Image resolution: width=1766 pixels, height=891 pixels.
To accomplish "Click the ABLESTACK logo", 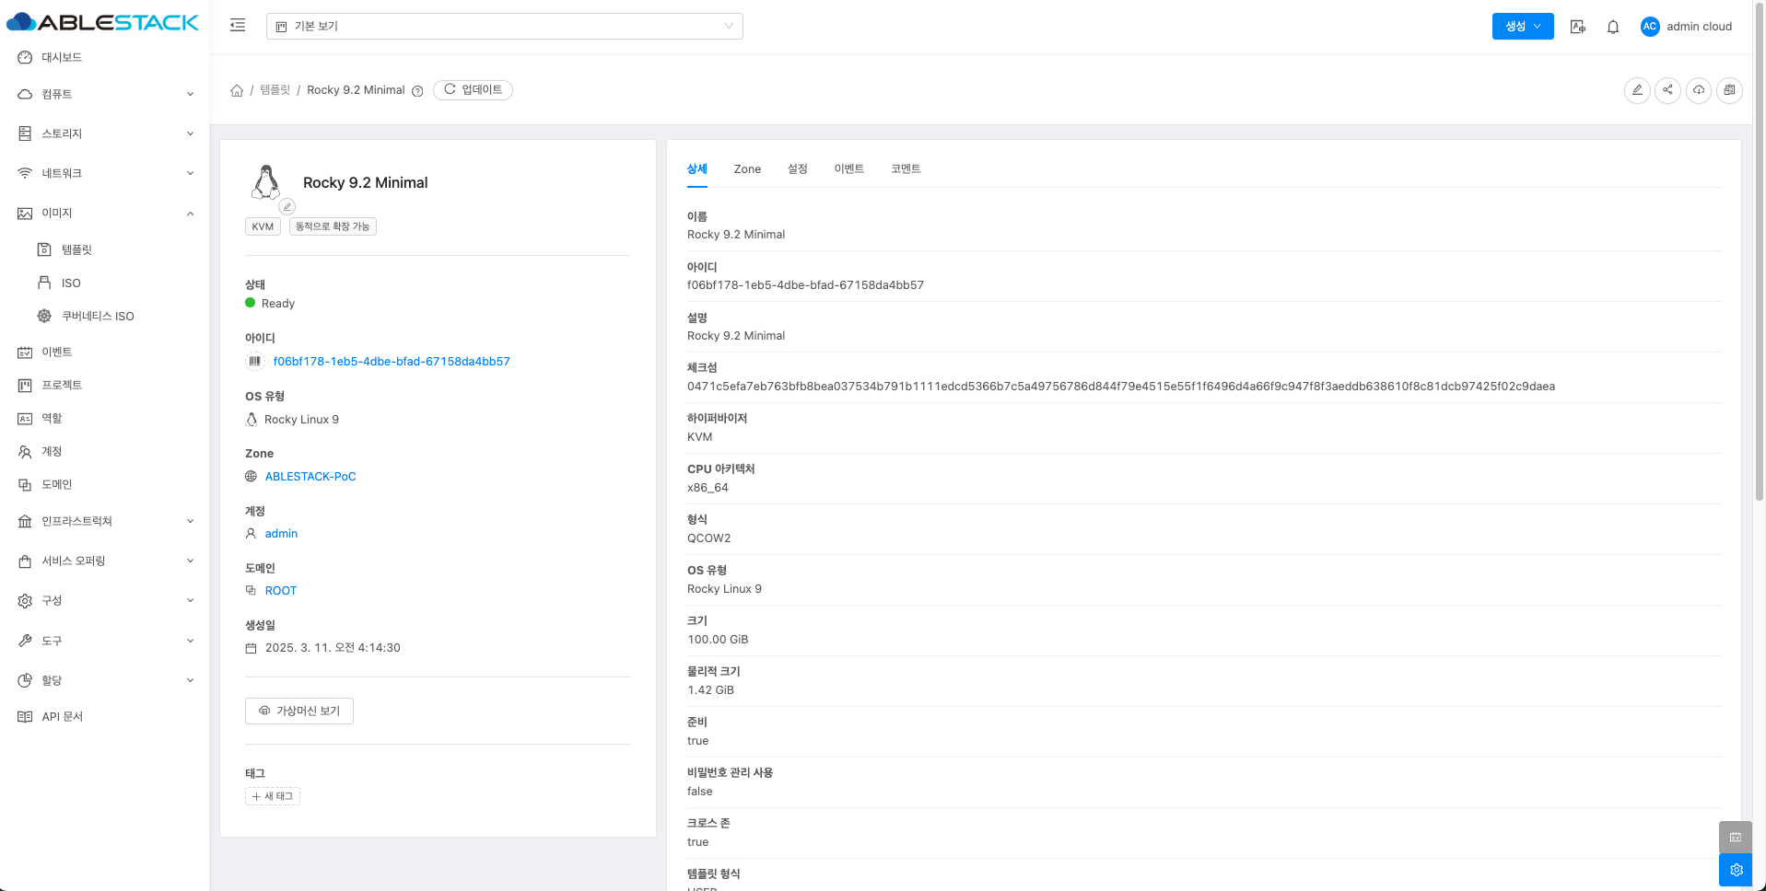I will pyautogui.click(x=102, y=22).
